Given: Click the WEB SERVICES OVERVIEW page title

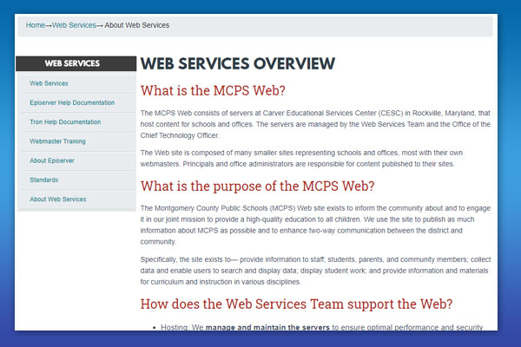Looking at the screenshot, I should (x=238, y=63).
